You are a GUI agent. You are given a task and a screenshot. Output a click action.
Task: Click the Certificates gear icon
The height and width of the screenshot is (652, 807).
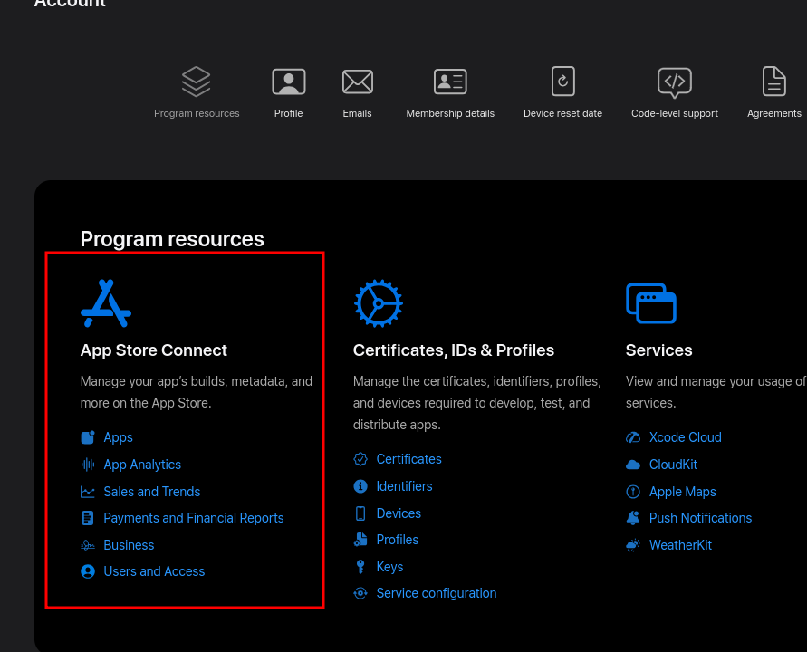378,303
